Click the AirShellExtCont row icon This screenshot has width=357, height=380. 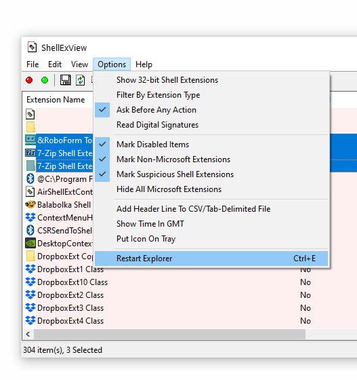point(30,191)
